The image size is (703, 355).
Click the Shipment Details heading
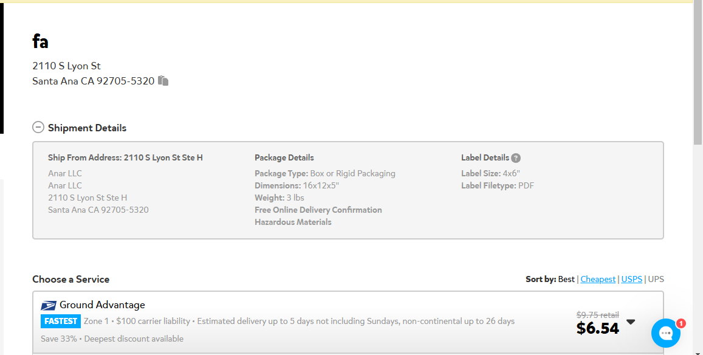pyautogui.click(x=87, y=128)
